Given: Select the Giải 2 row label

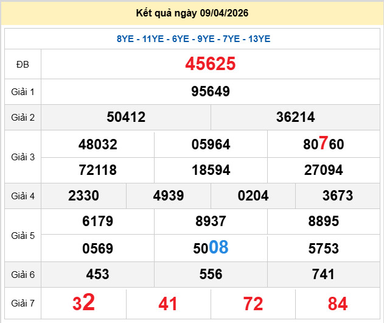Looking at the screenshot, I should [23, 117].
